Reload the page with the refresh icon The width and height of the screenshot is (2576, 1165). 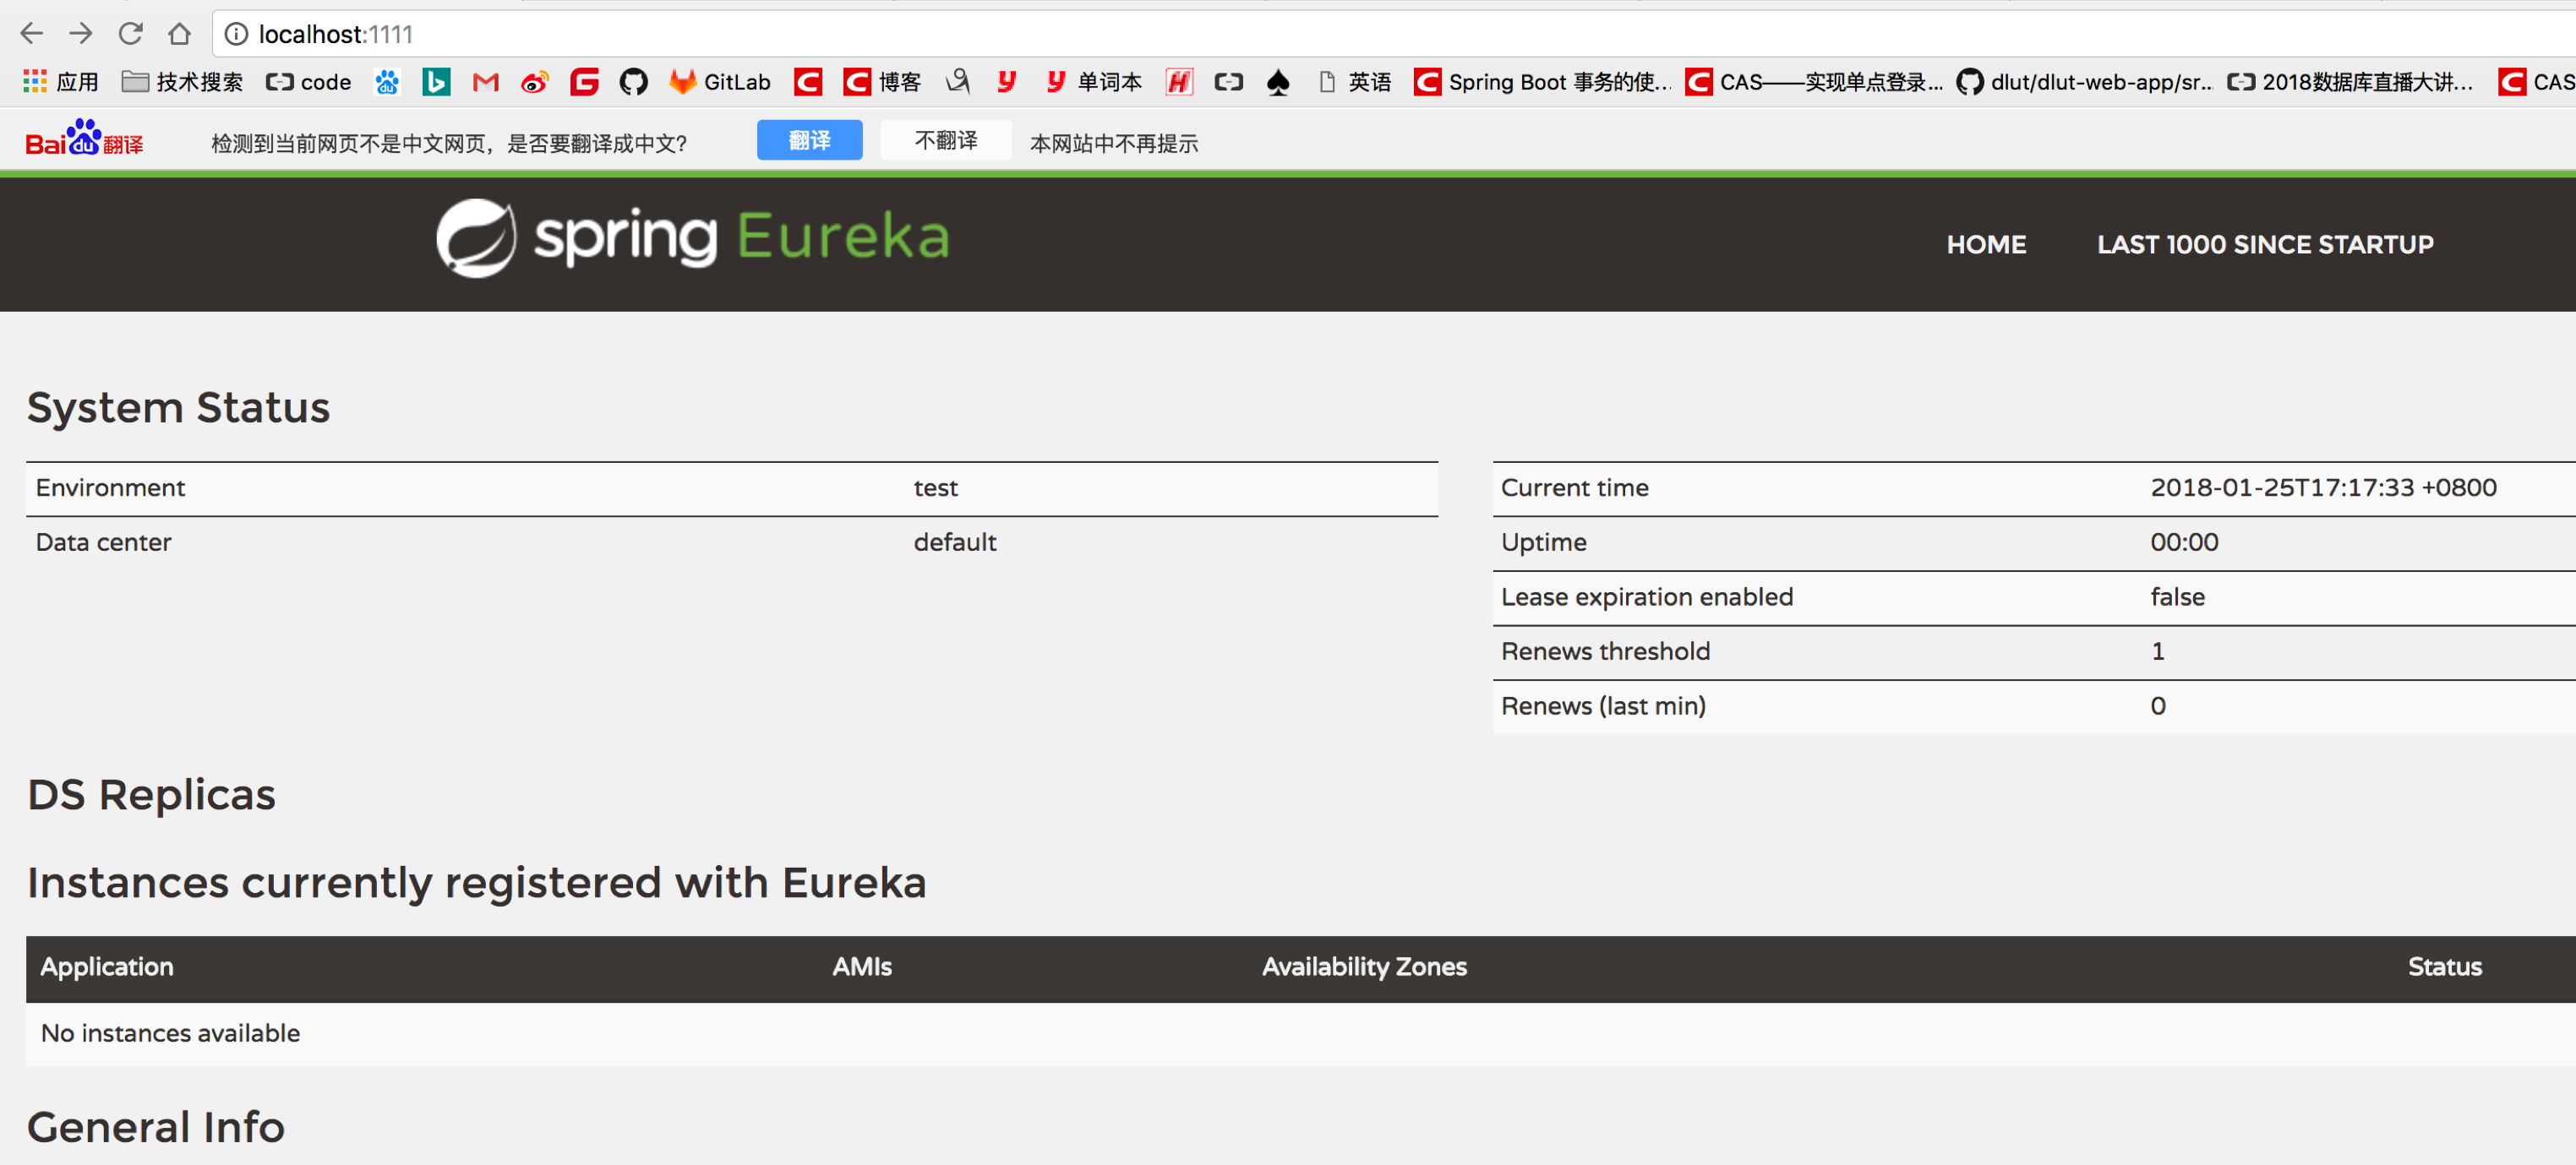point(130,34)
